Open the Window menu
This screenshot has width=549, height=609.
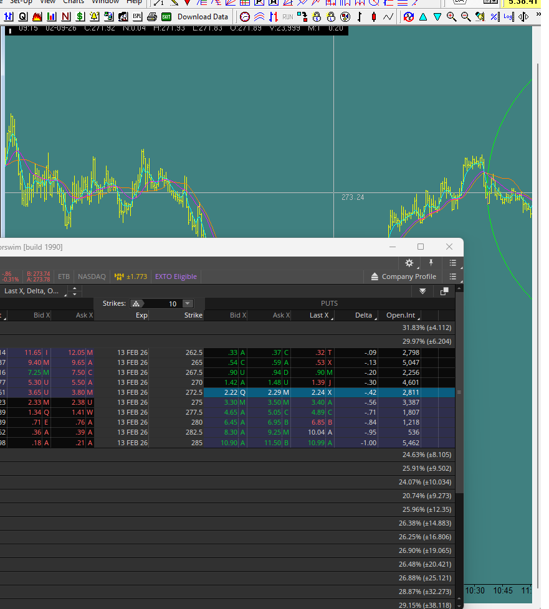tap(105, 2)
